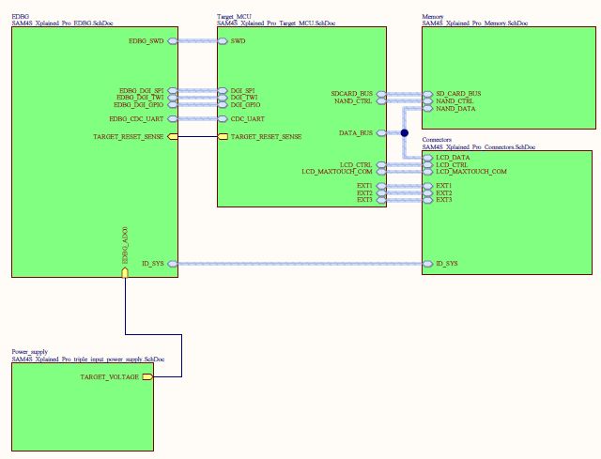Click the EDBG_SWD port on the EDBG block
Viewport: 601px width, 459px height.
(173, 41)
